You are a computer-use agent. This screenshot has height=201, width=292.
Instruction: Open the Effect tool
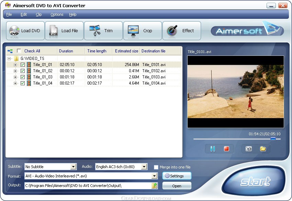click(x=182, y=30)
